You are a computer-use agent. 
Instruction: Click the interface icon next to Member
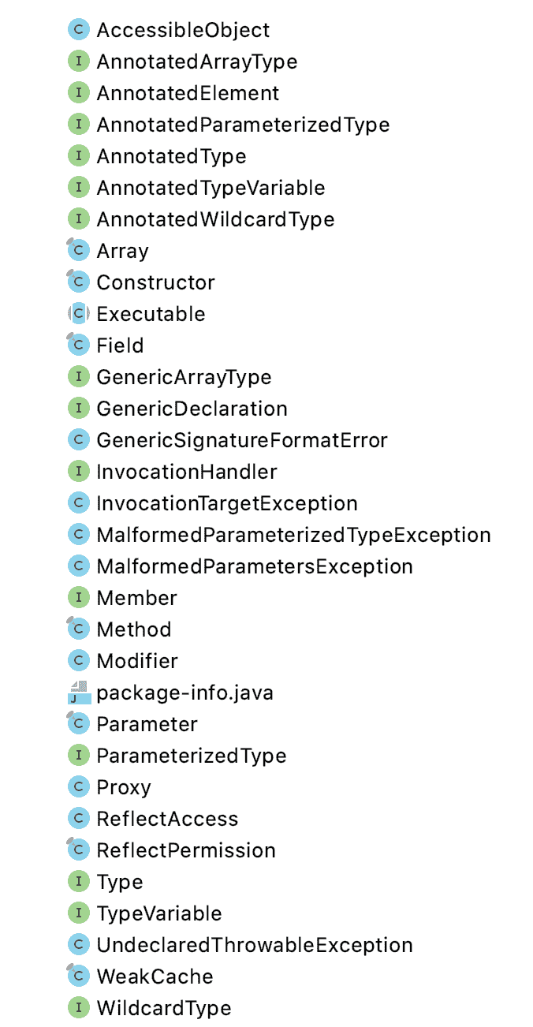(x=77, y=598)
